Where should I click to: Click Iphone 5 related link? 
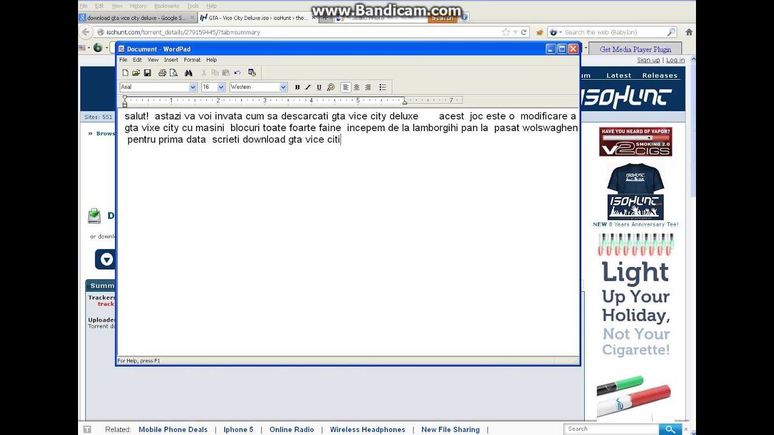point(238,430)
